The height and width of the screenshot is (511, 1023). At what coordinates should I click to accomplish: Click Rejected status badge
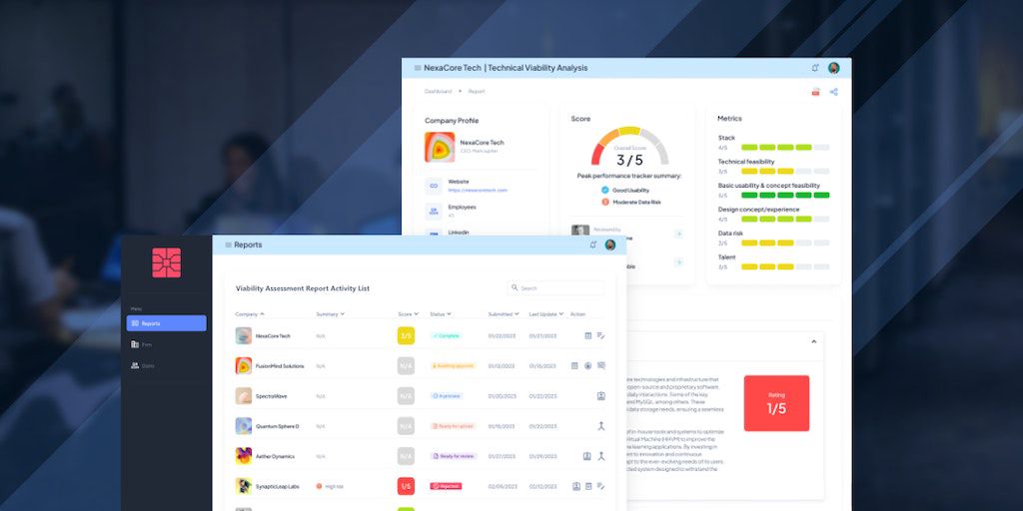pyautogui.click(x=446, y=486)
